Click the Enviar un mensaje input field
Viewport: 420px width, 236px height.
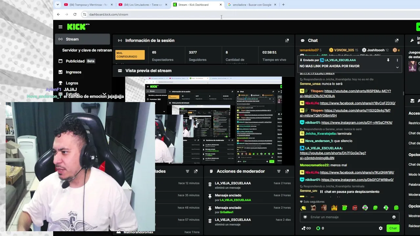tap(349, 217)
